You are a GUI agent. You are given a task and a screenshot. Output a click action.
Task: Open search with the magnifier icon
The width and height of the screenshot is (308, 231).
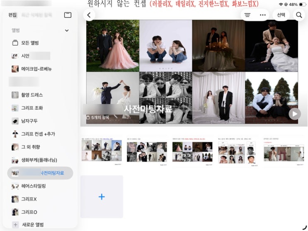pyautogui.click(x=299, y=15)
